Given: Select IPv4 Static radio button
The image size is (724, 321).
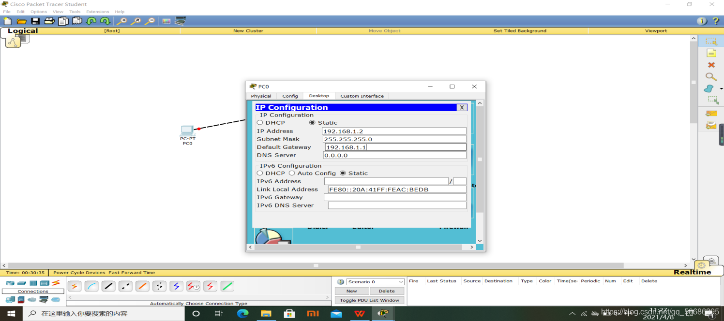Looking at the screenshot, I should tap(312, 123).
